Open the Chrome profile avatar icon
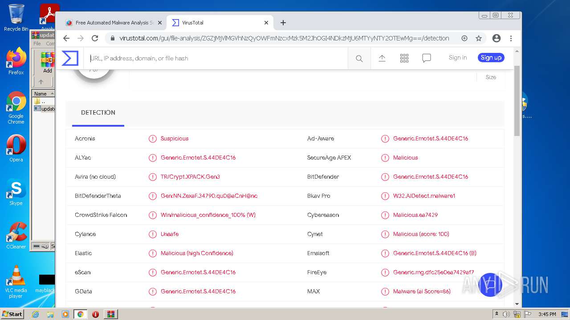This screenshot has height=320, width=570. pyautogui.click(x=497, y=38)
